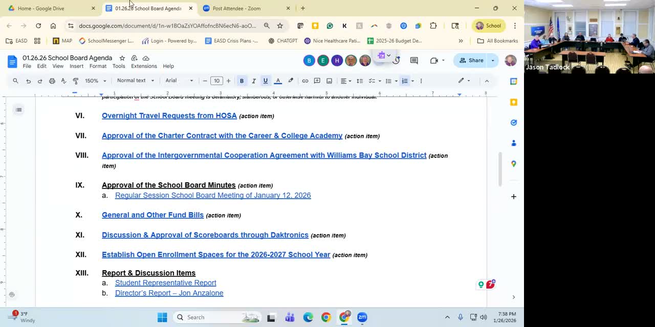
Task: Click the Undo arrow icon
Action: tap(28, 81)
